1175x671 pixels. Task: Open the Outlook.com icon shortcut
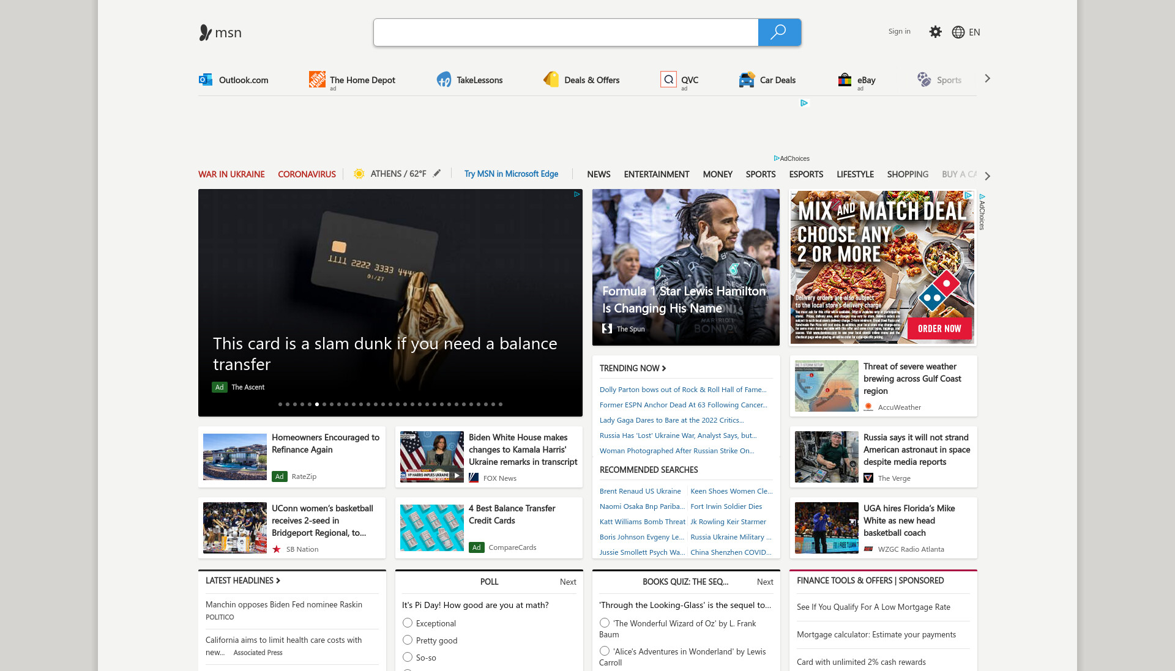206,80
